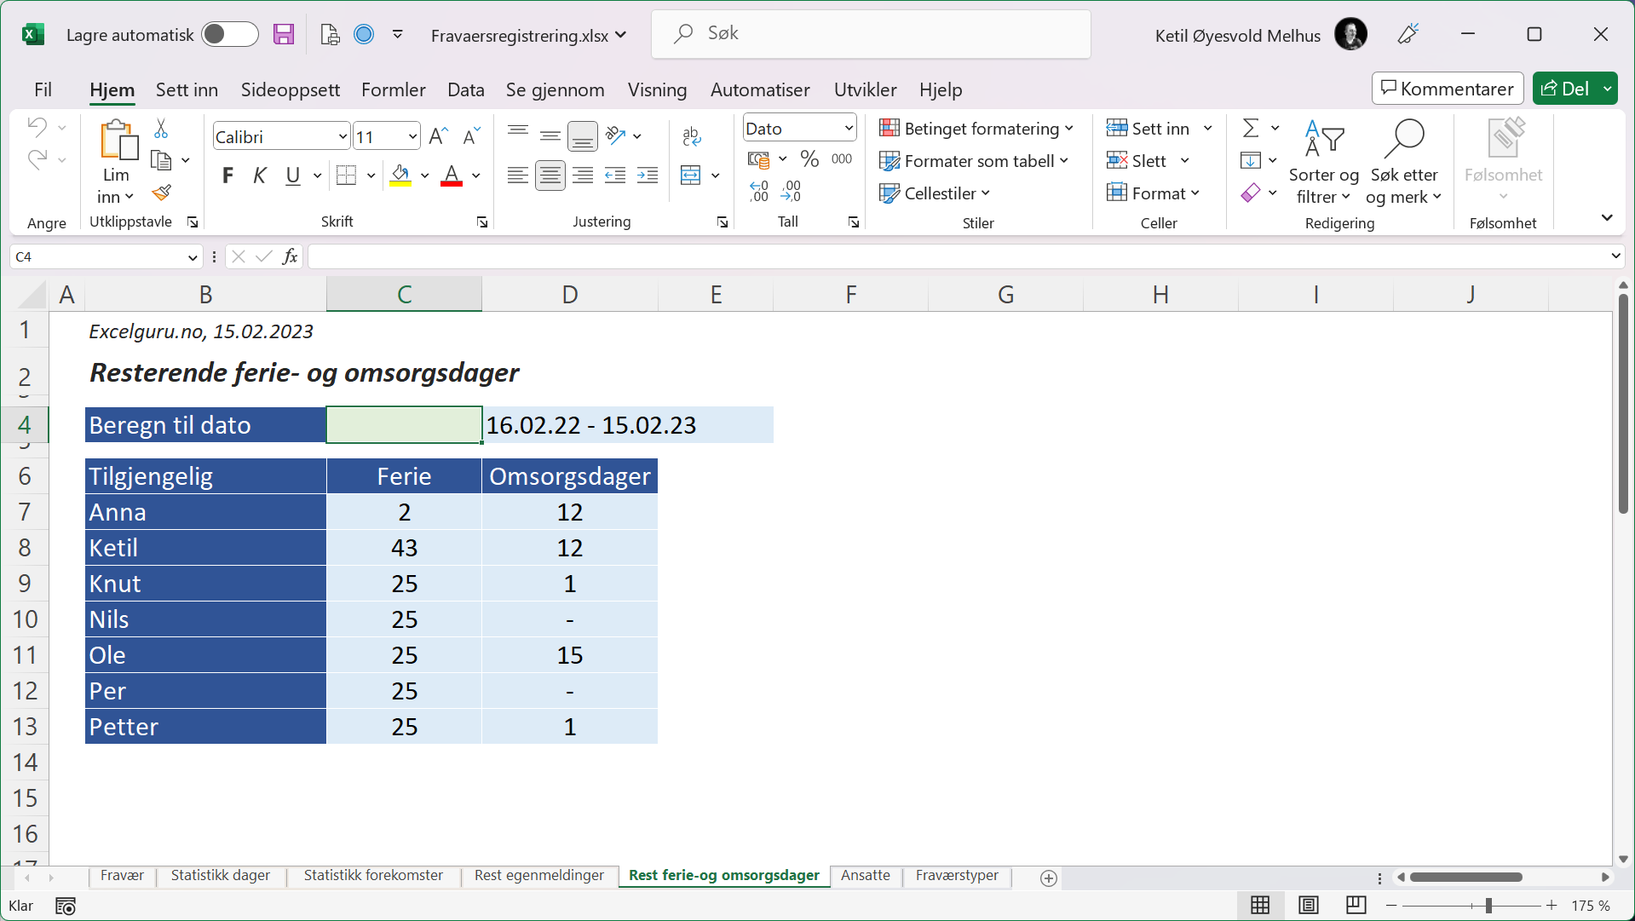Toggle middle vertical alignment
The image size is (1635, 921).
[550, 135]
